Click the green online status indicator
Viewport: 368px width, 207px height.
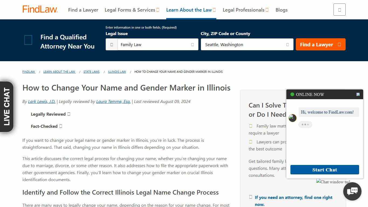tap(292, 94)
